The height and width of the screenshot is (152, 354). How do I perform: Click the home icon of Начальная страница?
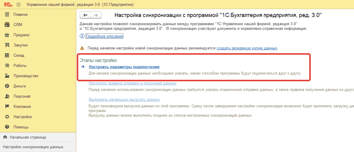point(5,137)
